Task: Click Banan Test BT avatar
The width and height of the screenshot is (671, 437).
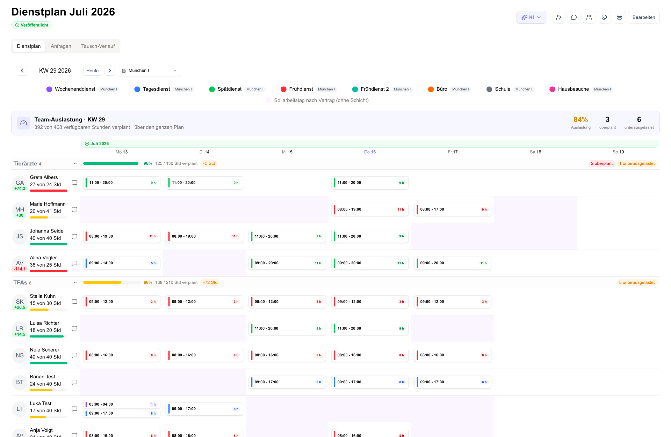Action: [x=20, y=382]
